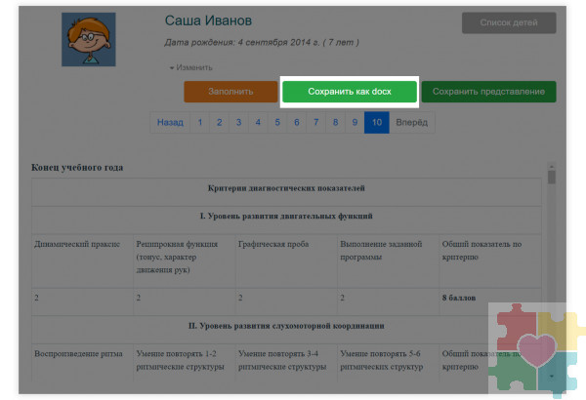This screenshot has width=586, height=400.
Task: Go to the previous page with Назад
Action: [x=169, y=123]
